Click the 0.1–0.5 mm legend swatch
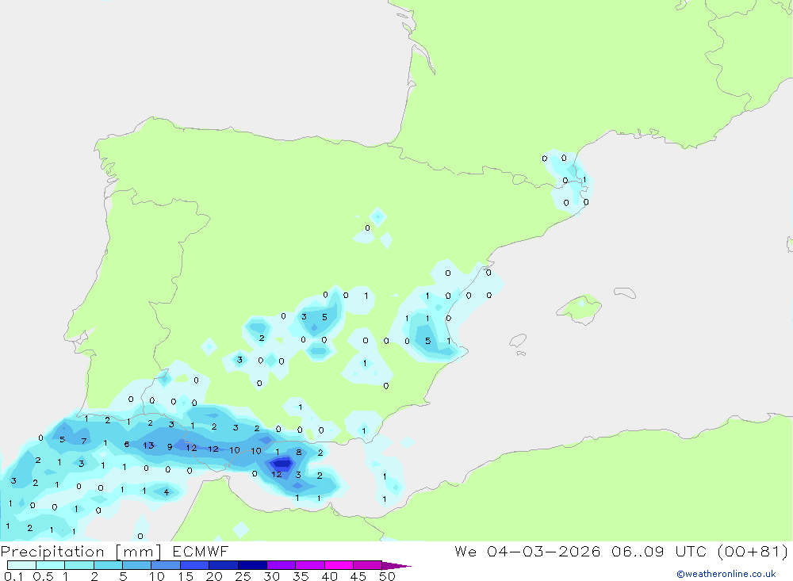 pyautogui.click(x=21, y=565)
